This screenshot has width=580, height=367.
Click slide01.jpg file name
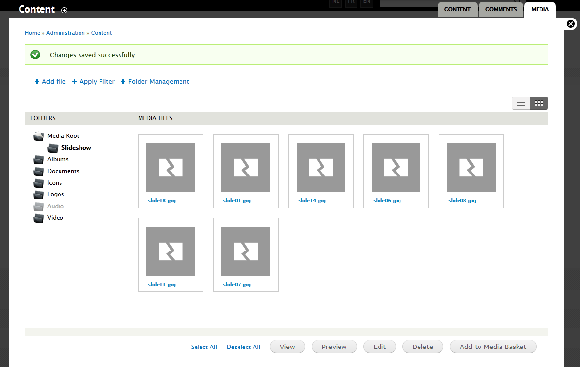point(237,201)
